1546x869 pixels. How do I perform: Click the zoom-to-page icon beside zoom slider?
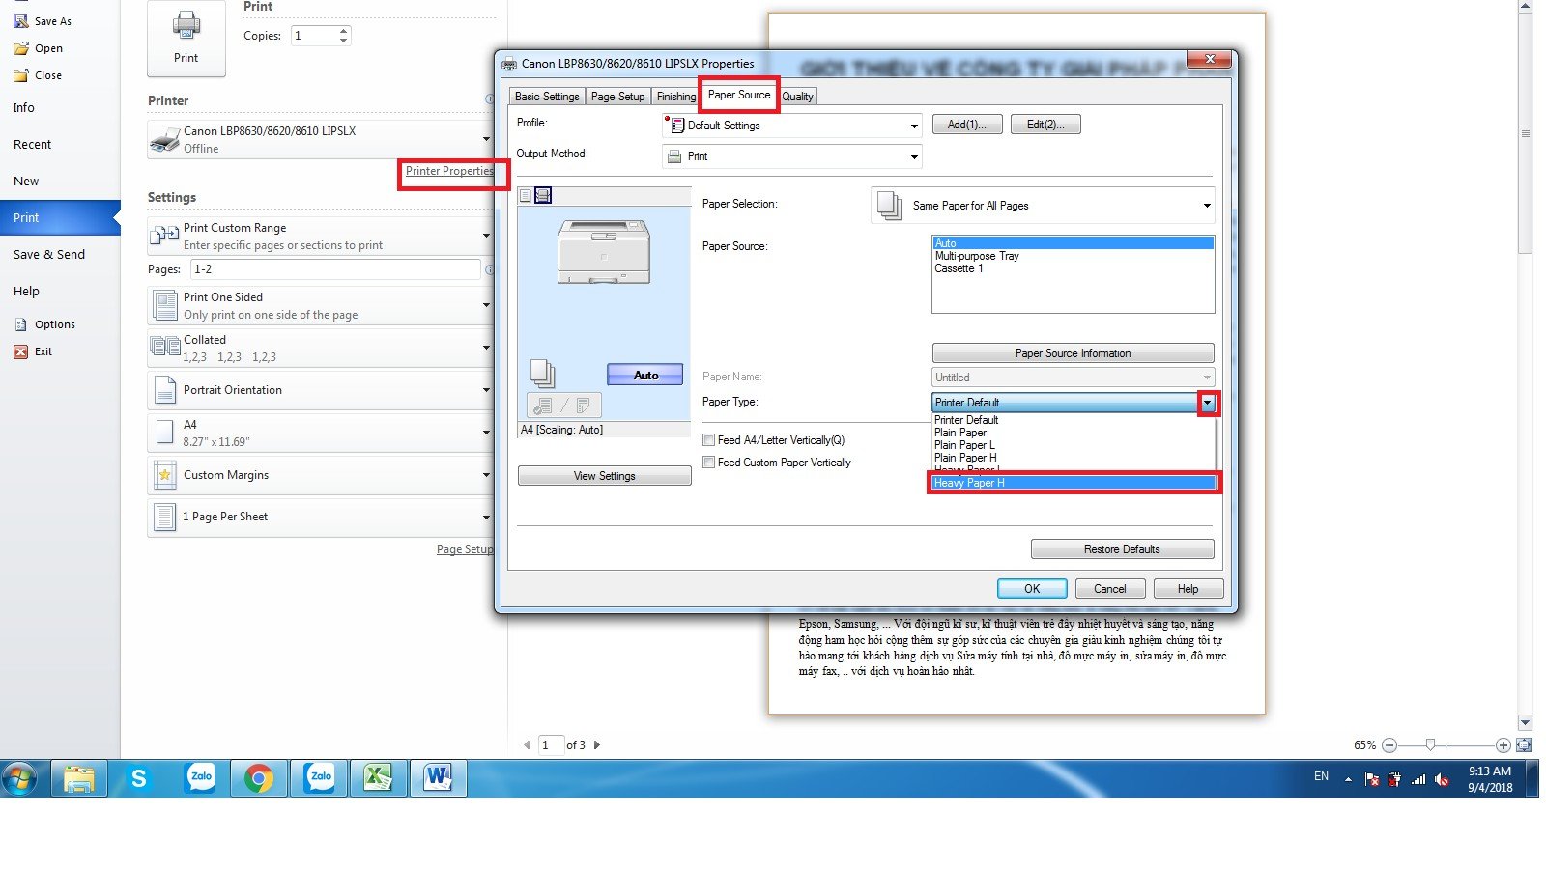pyautogui.click(x=1524, y=744)
